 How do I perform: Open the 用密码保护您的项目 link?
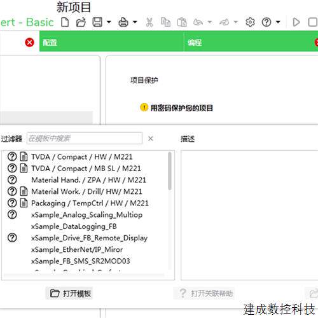point(182,108)
